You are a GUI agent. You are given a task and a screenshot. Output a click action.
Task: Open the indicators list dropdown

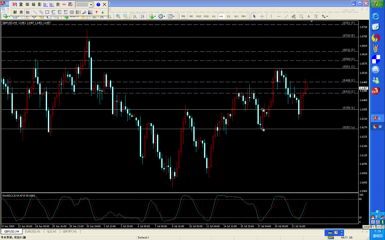[x=152, y=16]
